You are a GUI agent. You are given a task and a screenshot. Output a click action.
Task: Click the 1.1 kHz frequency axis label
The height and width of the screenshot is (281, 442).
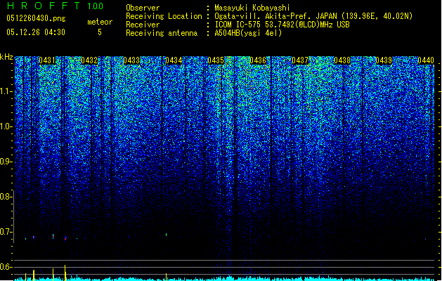(x=6, y=91)
